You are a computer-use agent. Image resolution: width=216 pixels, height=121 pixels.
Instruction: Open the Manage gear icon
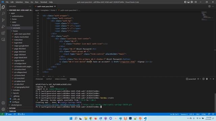(x=3, y=109)
